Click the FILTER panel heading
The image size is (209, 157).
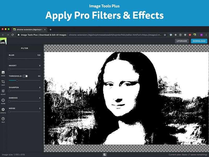pyautogui.click(x=25, y=48)
